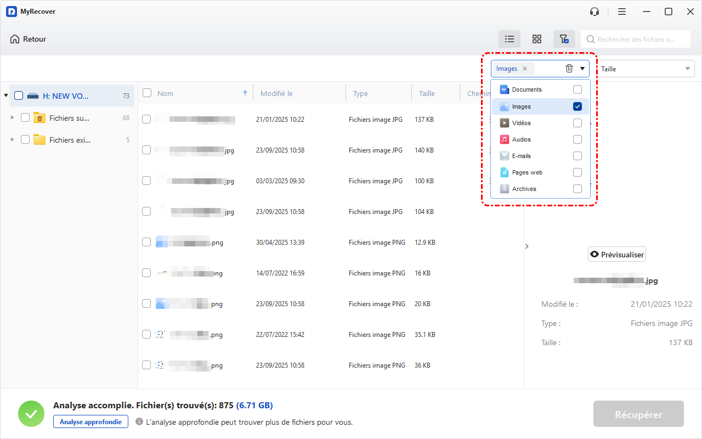The width and height of the screenshot is (702, 439).
Task: Toggle the filter funnel icon
Action: point(564,39)
